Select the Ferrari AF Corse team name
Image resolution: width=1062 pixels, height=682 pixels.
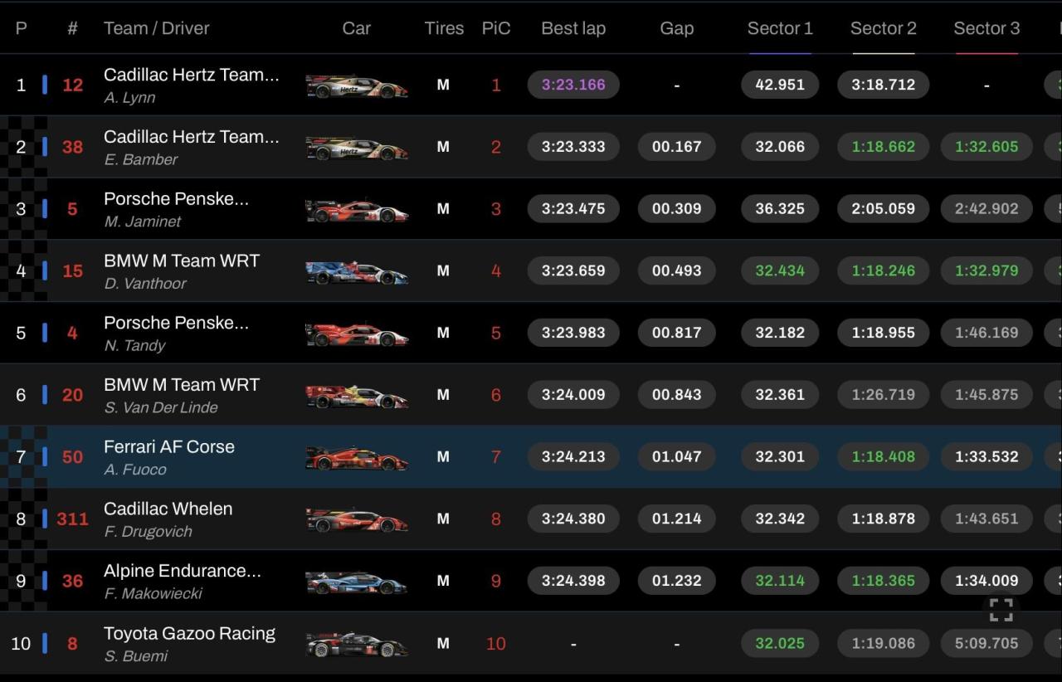tap(169, 446)
